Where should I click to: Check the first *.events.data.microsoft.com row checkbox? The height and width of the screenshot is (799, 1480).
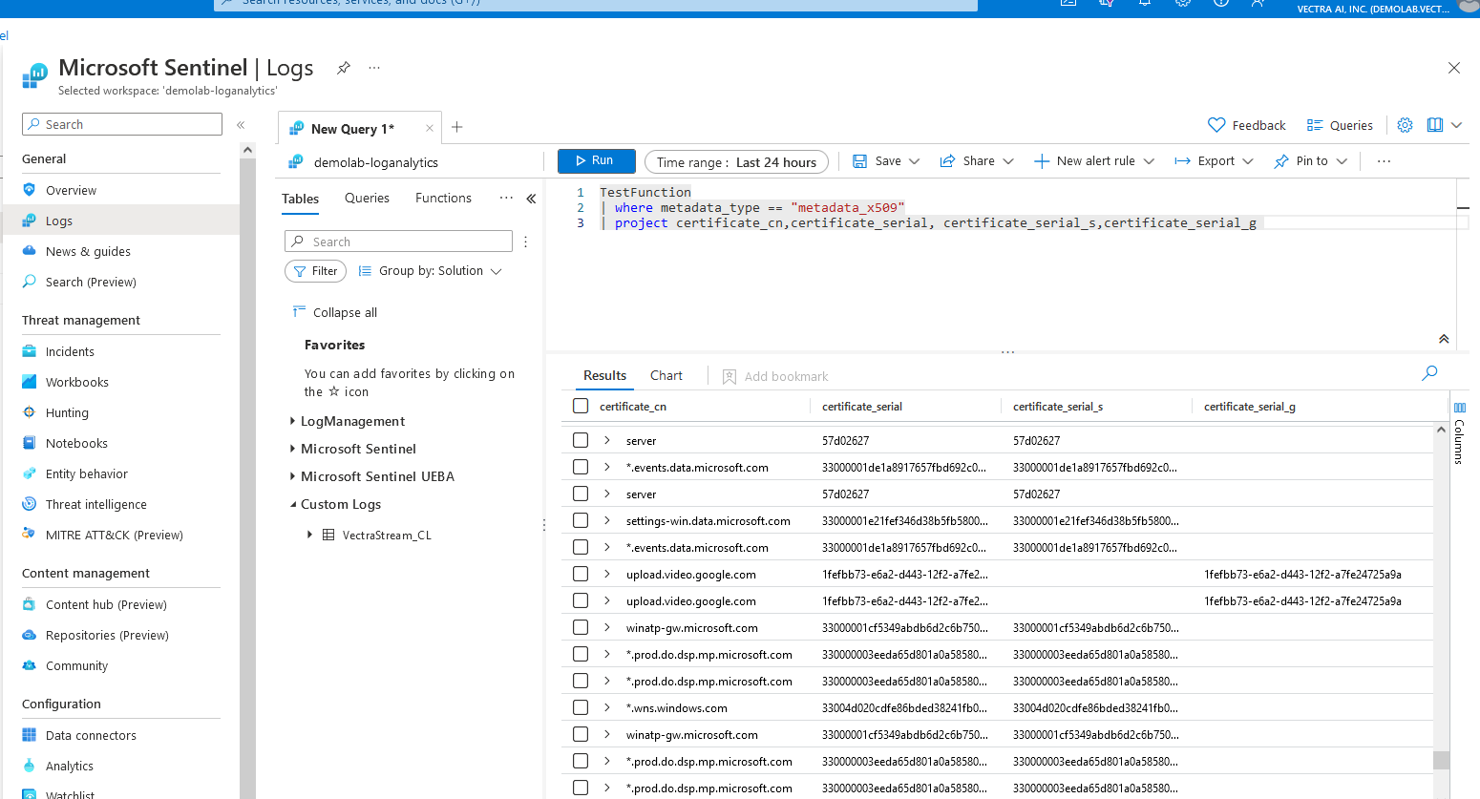(581, 467)
